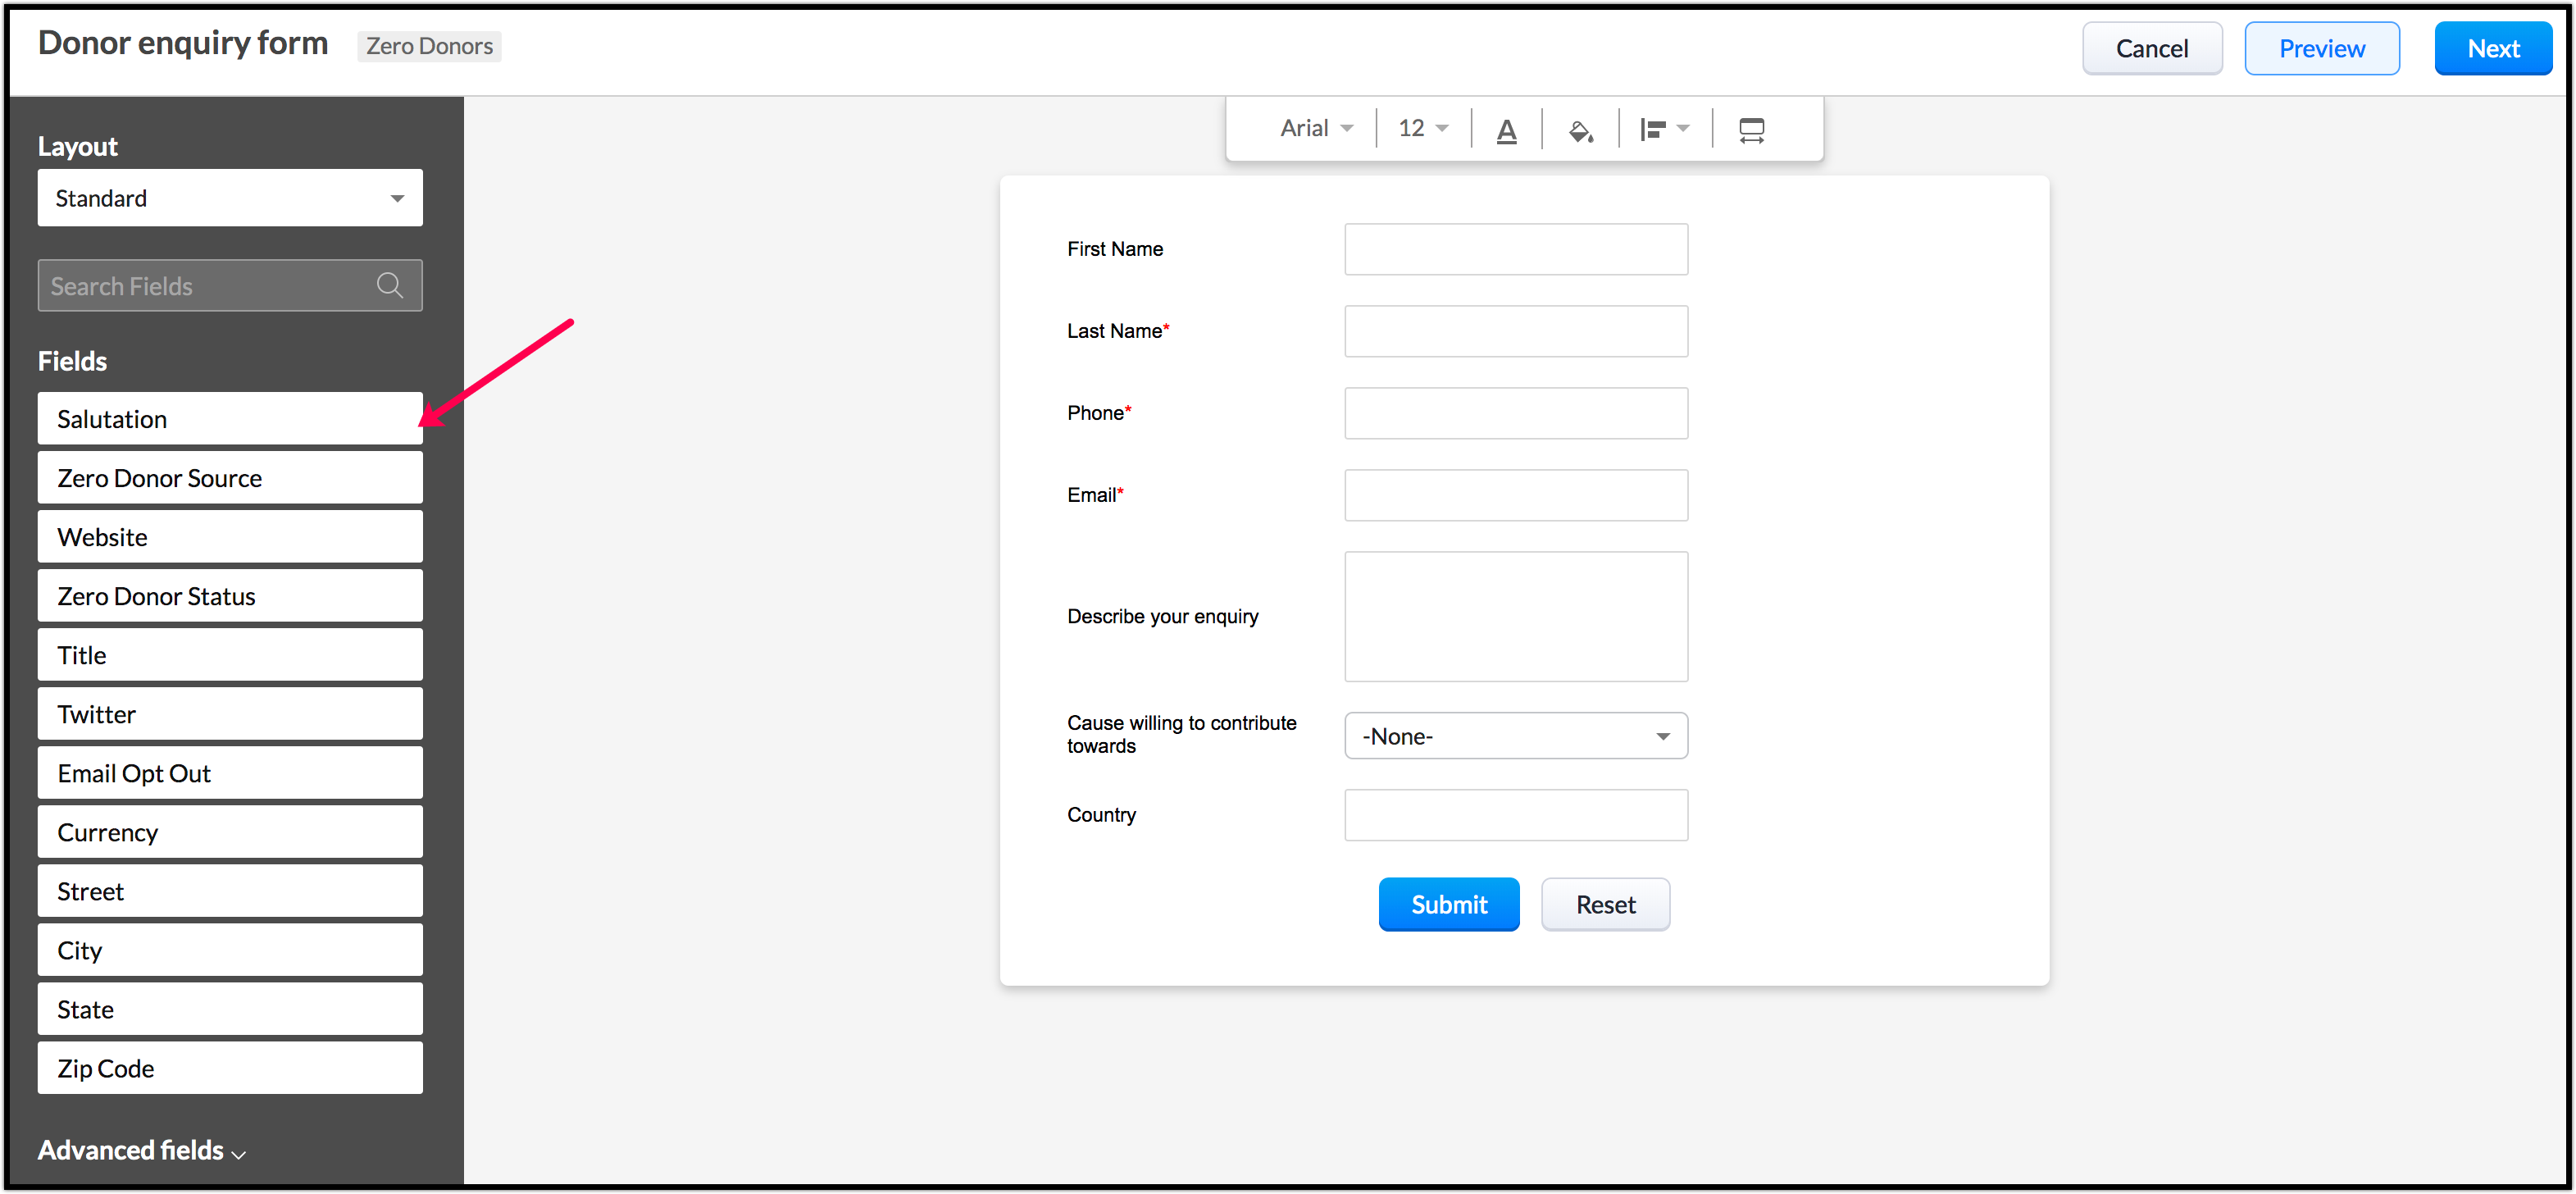Open the label alignment icon menu
The width and height of the screenshot is (2576, 1194).
1664,129
